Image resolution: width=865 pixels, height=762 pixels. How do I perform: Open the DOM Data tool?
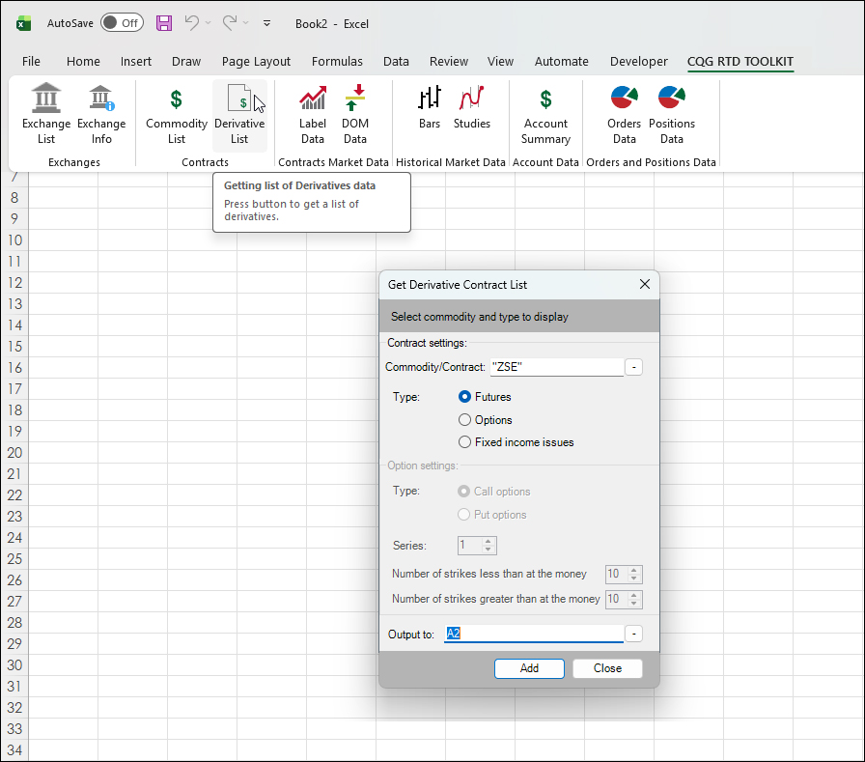tap(355, 113)
